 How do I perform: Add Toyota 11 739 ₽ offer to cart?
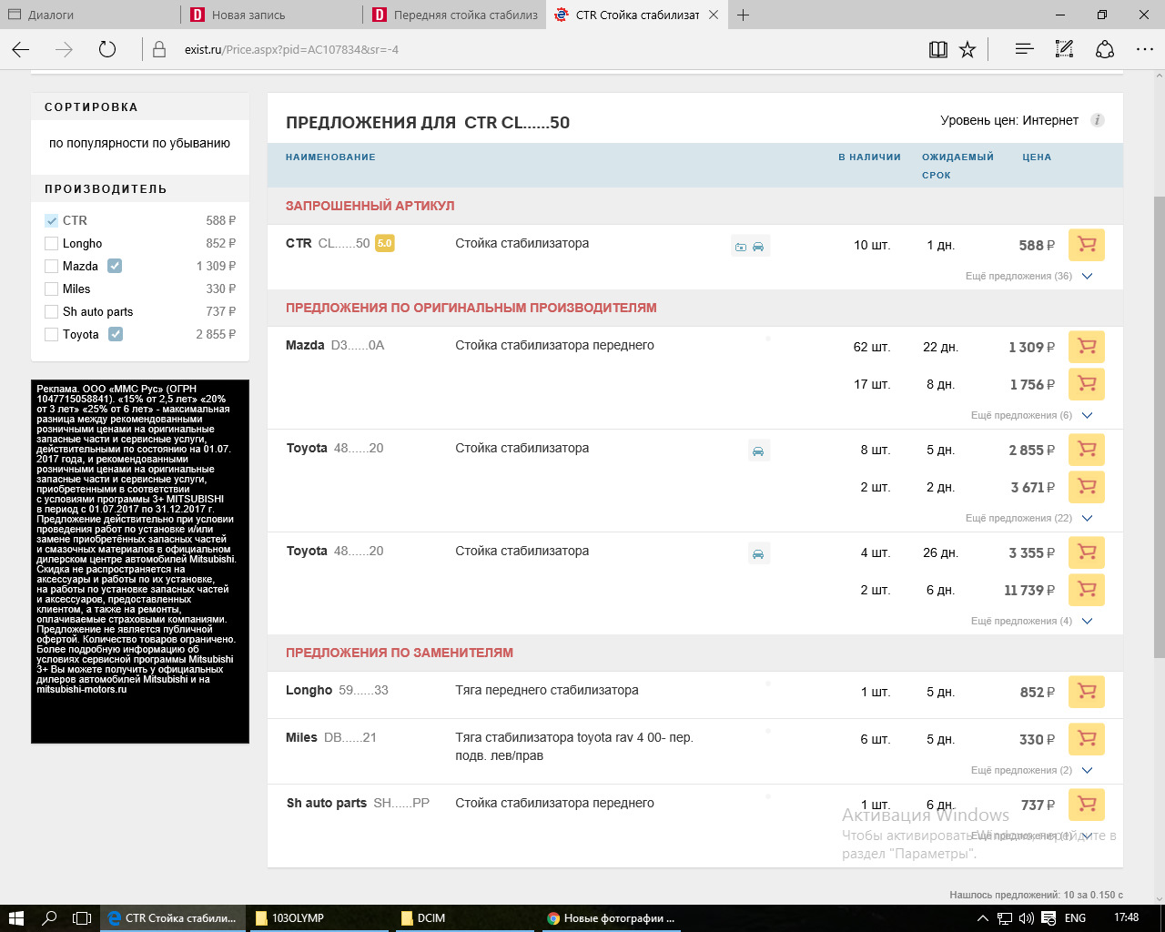point(1086,590)
